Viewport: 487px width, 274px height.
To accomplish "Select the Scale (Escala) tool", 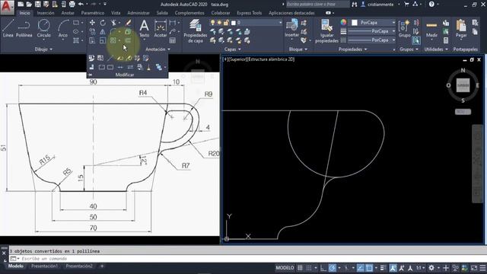I will point(103,40).
